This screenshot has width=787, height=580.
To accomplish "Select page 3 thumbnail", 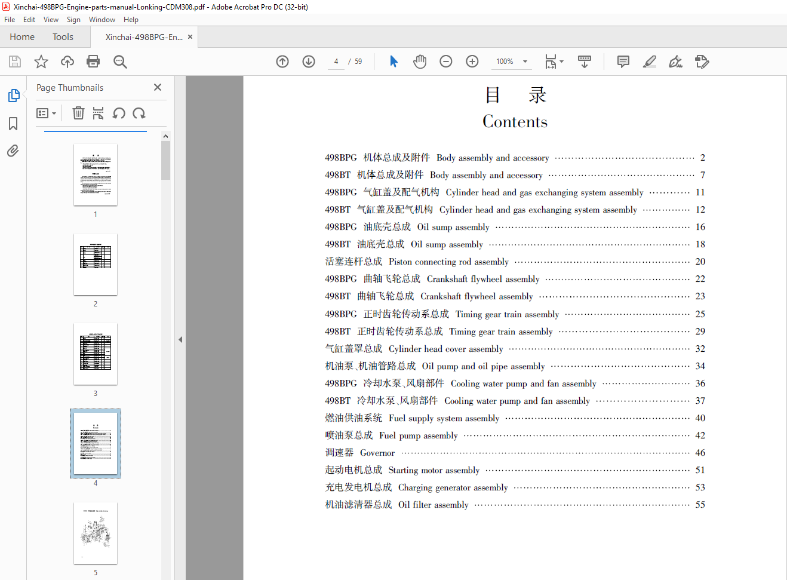I will (96, 354).
